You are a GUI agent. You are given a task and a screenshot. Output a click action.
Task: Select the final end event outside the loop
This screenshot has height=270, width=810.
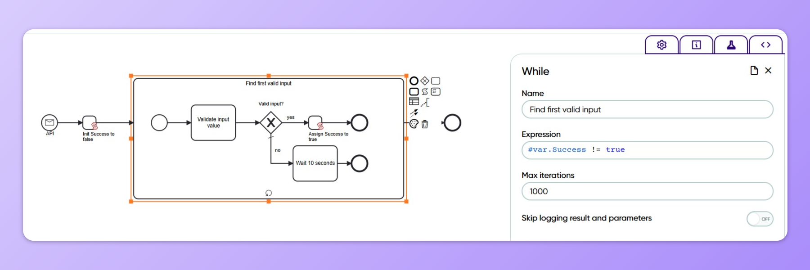(x=452, y=122)
